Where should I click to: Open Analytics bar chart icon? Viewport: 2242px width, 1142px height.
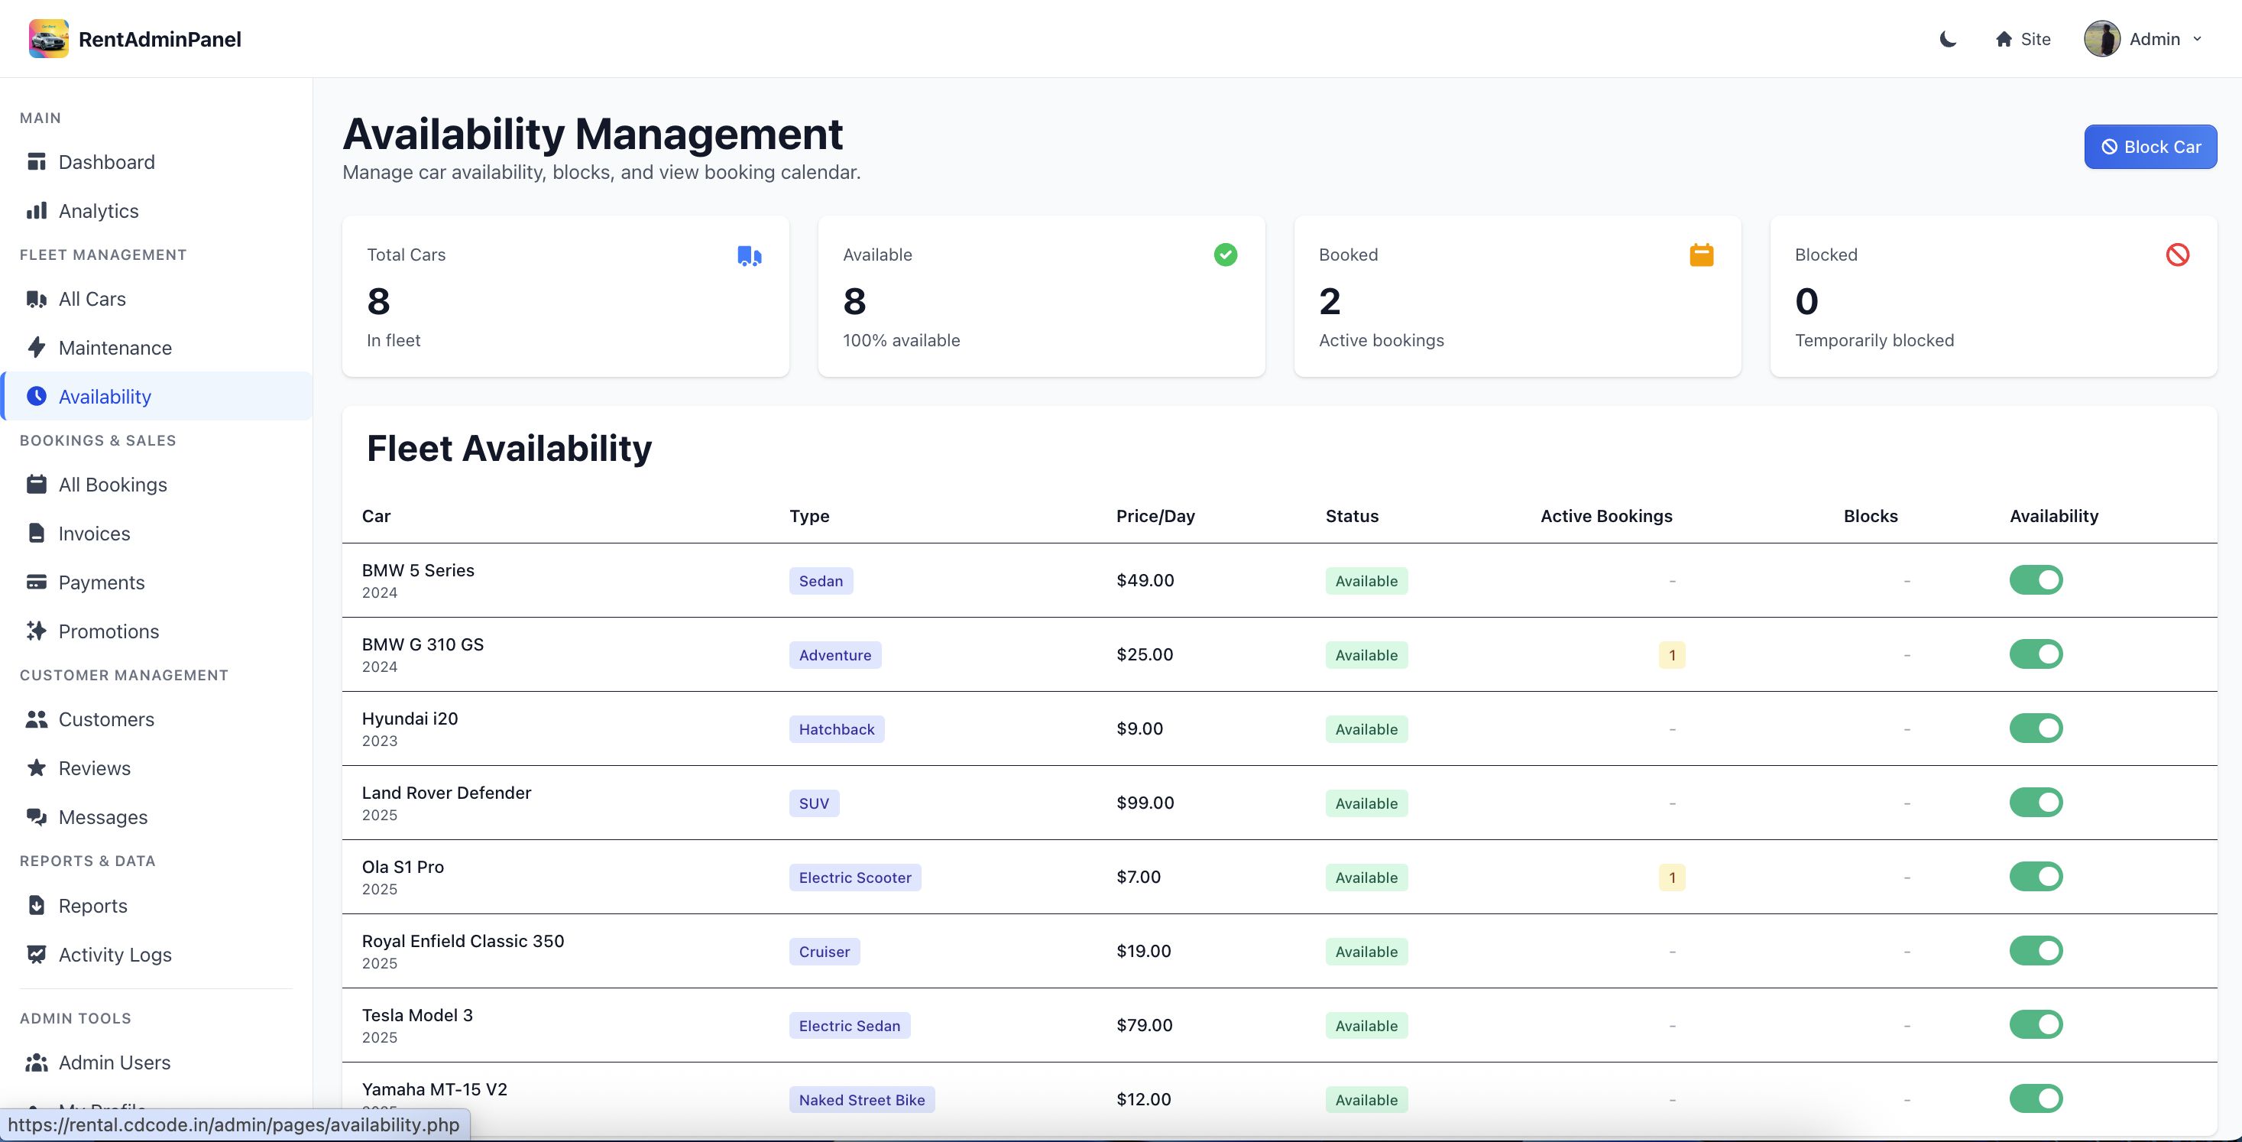tap(37, 211)
